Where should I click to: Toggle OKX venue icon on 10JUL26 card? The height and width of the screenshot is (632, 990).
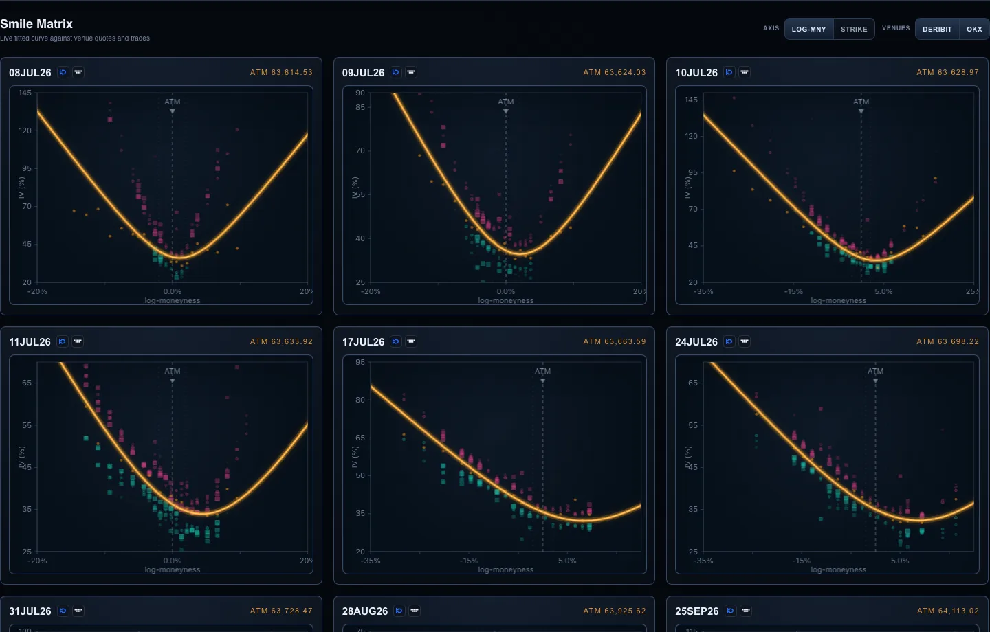coord(745,72)
